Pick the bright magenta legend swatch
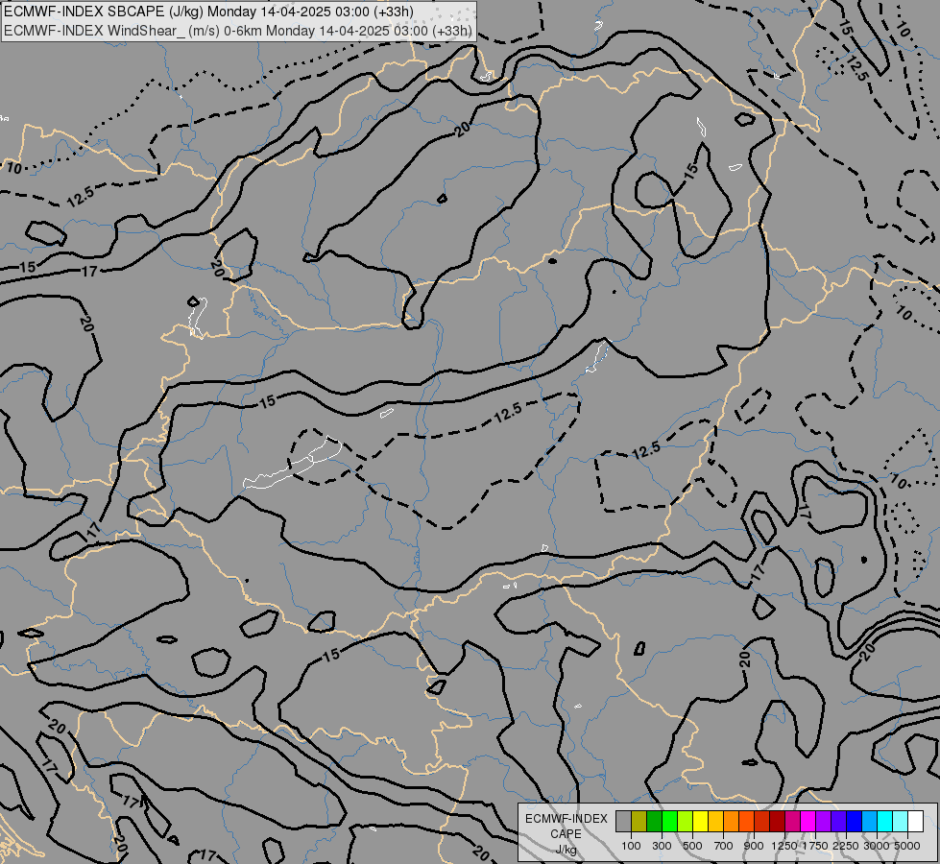The height and width of the screenshot is (864, 940). pos(807,821)
